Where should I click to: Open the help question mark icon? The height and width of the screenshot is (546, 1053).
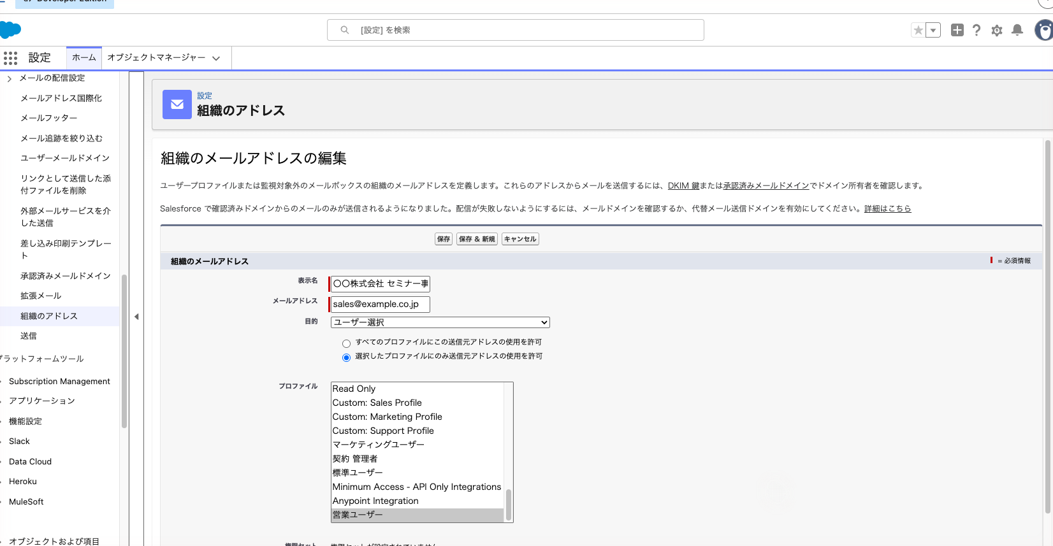tap(977, 30)
